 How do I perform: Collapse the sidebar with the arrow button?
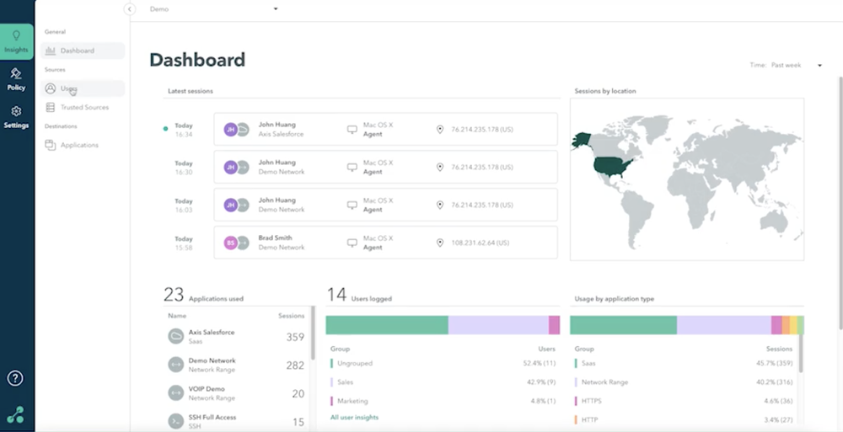[x=129, y=9]
